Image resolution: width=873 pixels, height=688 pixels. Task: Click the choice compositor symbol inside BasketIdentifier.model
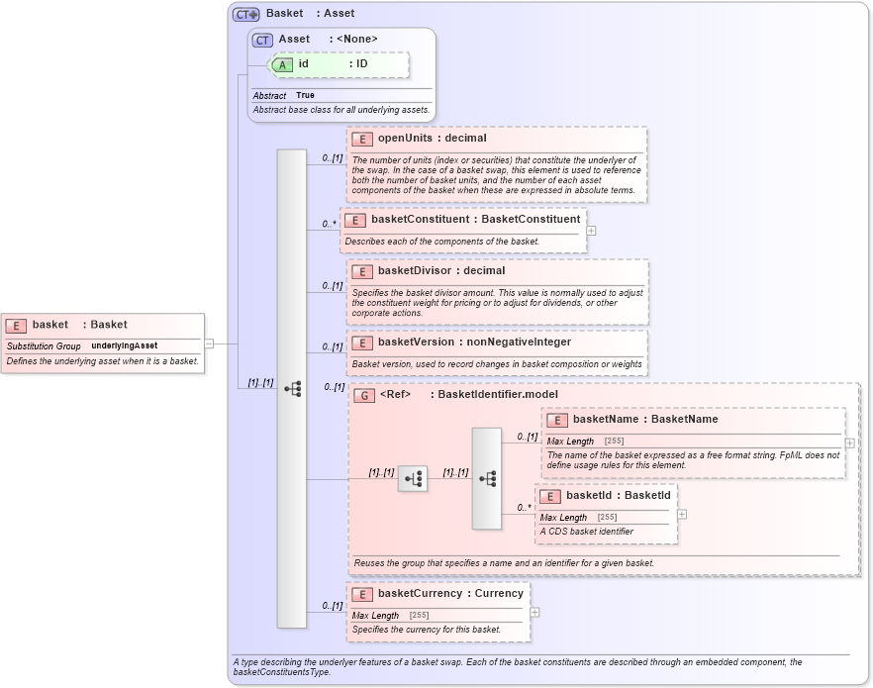coord(413,479)
